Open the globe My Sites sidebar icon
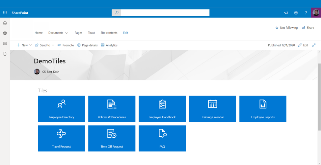Screen dimensions: 321x165 pos(5,33)
